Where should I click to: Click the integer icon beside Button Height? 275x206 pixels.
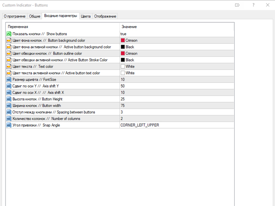[x=9, y=99]
